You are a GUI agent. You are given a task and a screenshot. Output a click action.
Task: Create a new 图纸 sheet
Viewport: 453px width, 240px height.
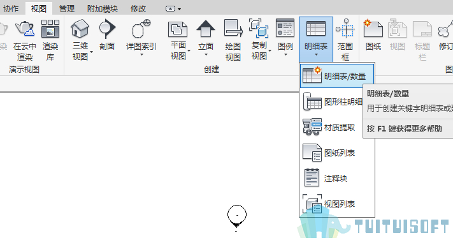click(x=373, y=34)
